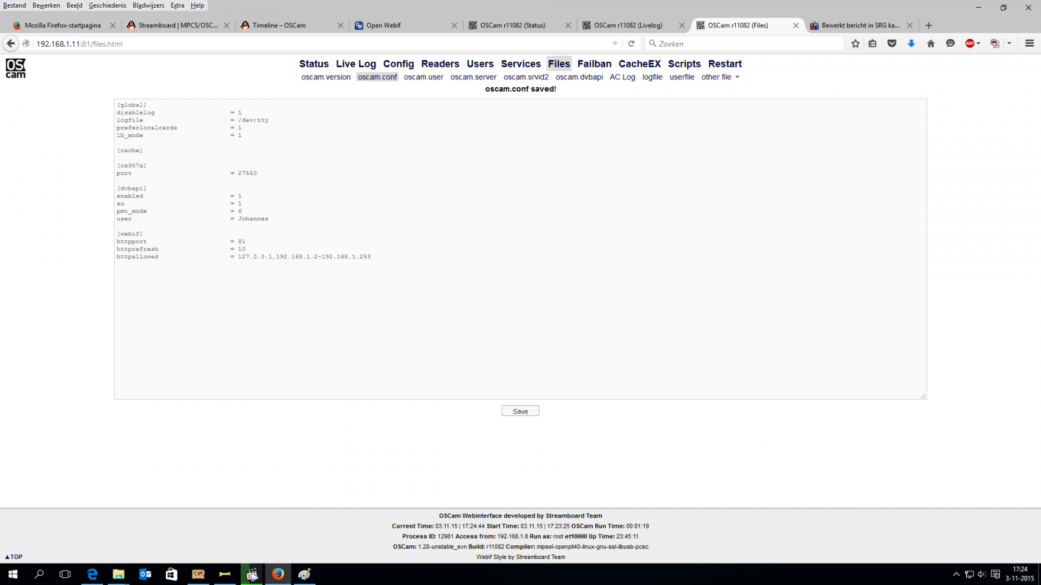Launch Microsoft Edge from the taskbar
Screen dimensions: 1041x585
92,574
